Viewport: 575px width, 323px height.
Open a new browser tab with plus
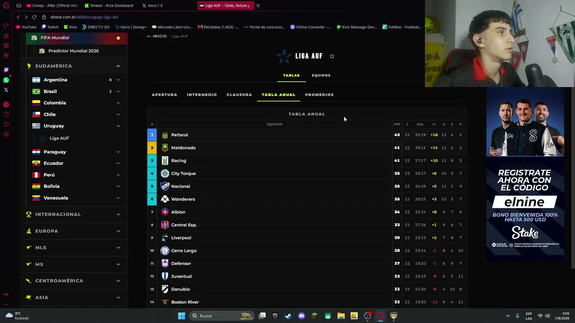[x=258, y=5]
